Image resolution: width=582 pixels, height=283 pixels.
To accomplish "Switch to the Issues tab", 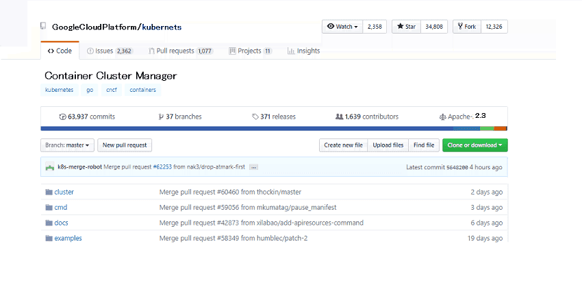I will pos(109,51).
